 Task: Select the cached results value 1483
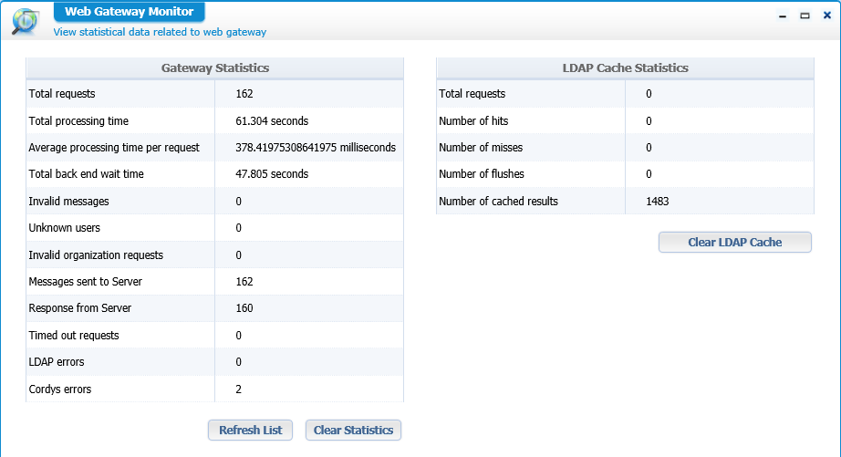657,202
